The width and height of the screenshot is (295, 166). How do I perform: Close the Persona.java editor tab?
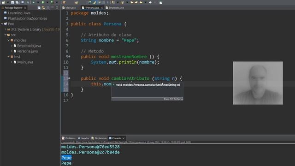(102, 8)
